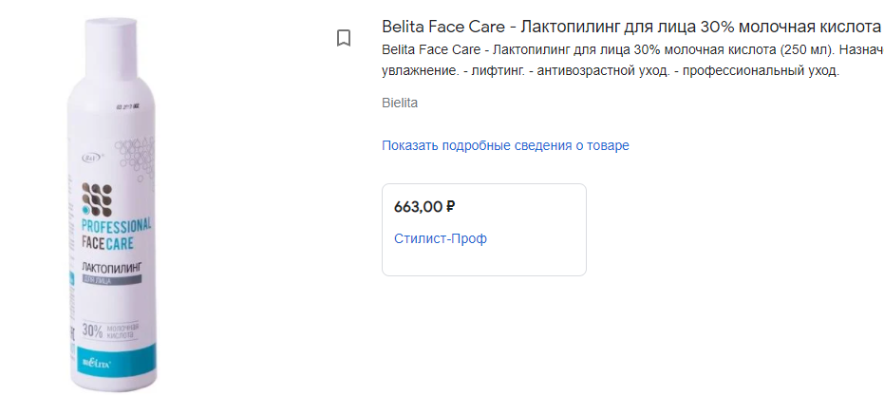Image resolution: width=884 pixels, height=396 pixels.
Task: Show detailed product information link
Action: pos(505,145)
